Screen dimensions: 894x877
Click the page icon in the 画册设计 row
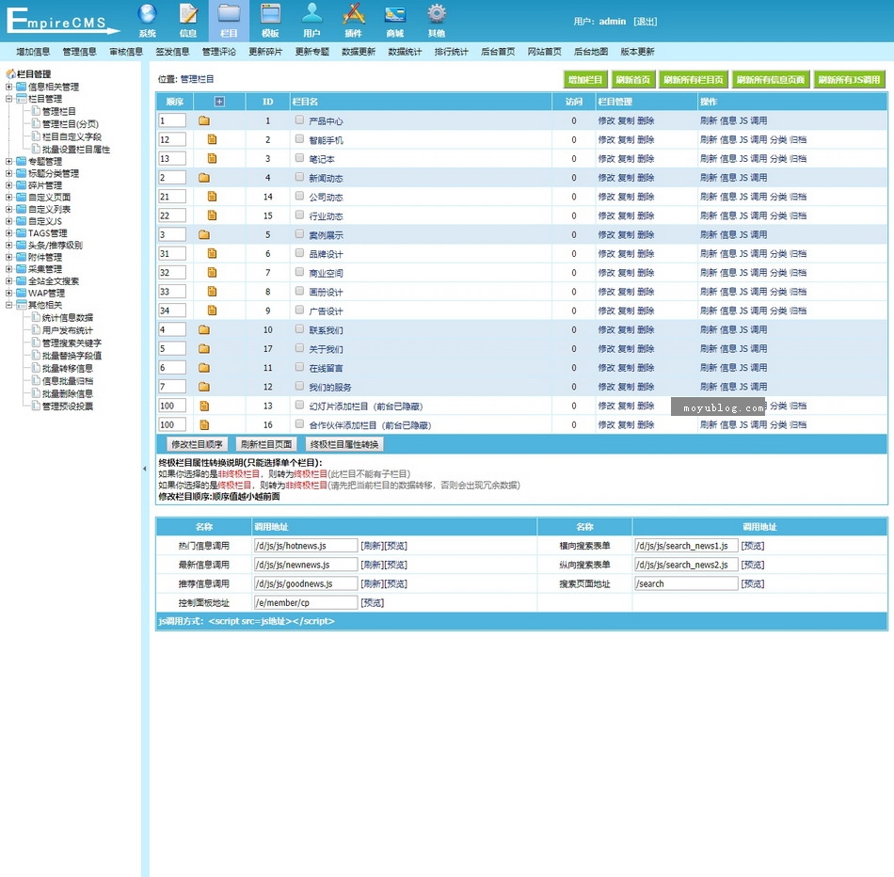coord(212,292)
